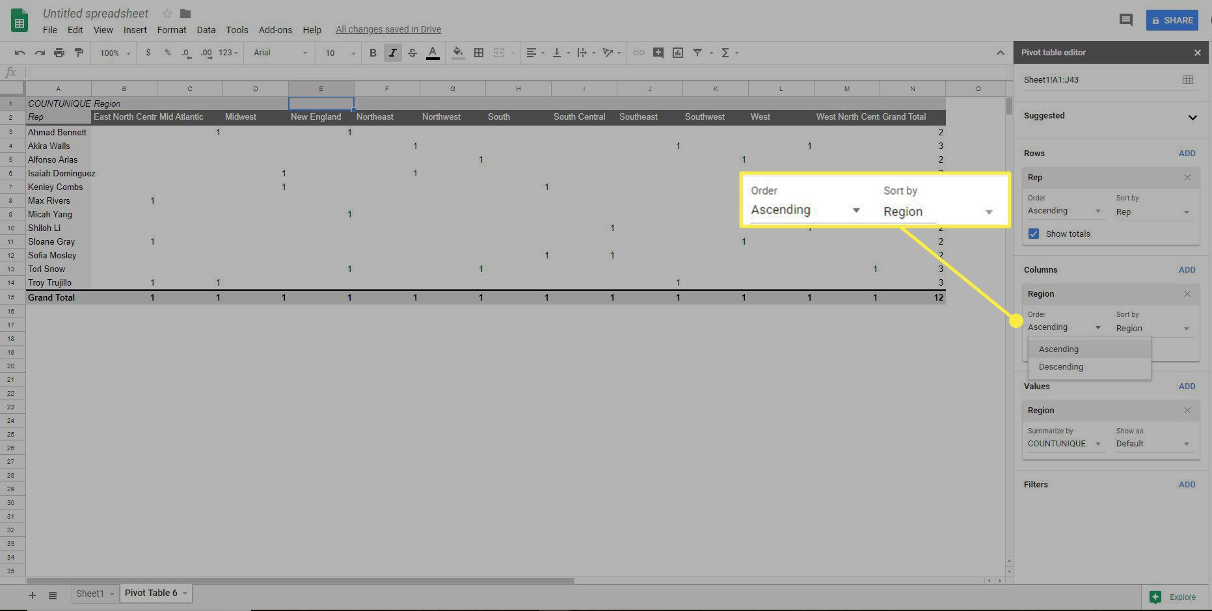Image resolution: width=1212 pixels, height=611 pixels.
Task: Click the Add sheet plus icon
Action: (x=32, y=595)
